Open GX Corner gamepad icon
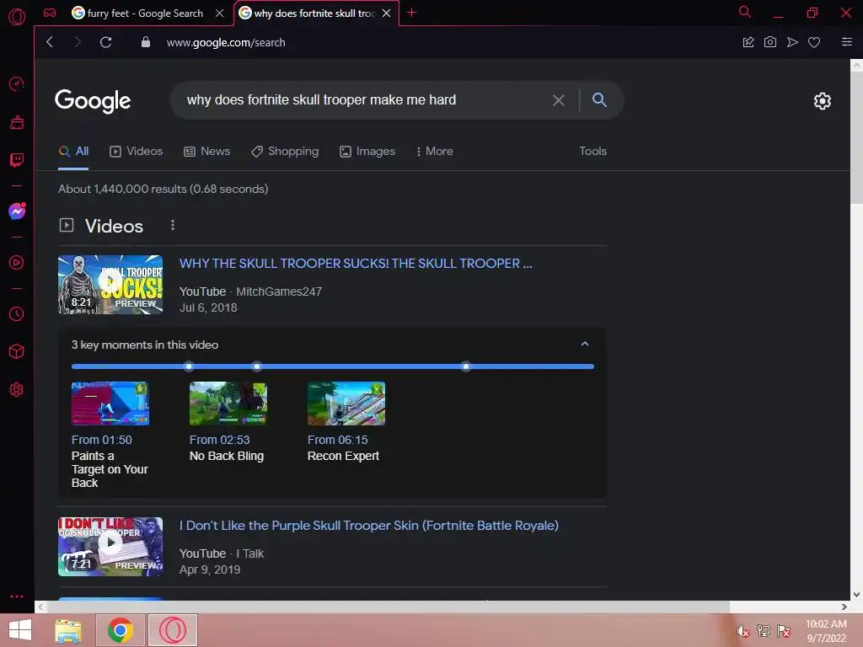863x647 pixels. pos(50,13)
